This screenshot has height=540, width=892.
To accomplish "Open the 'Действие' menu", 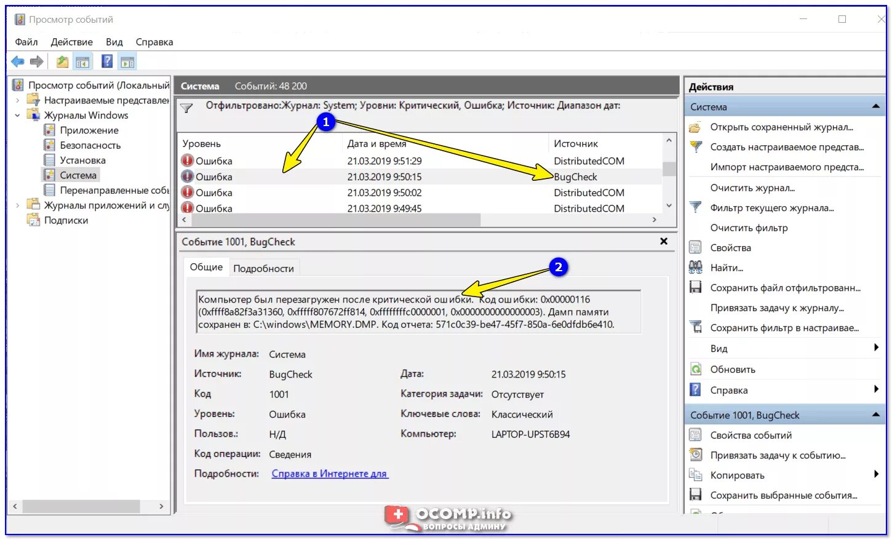I will [x=71, y=42].
